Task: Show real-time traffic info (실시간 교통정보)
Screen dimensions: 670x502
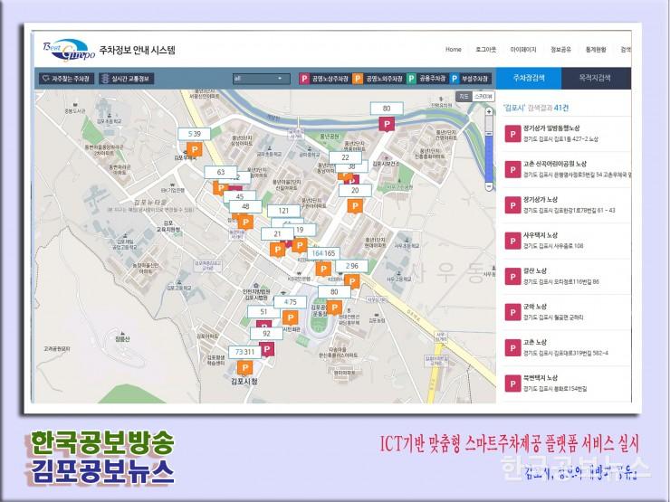Action: [x=126, y=79]
